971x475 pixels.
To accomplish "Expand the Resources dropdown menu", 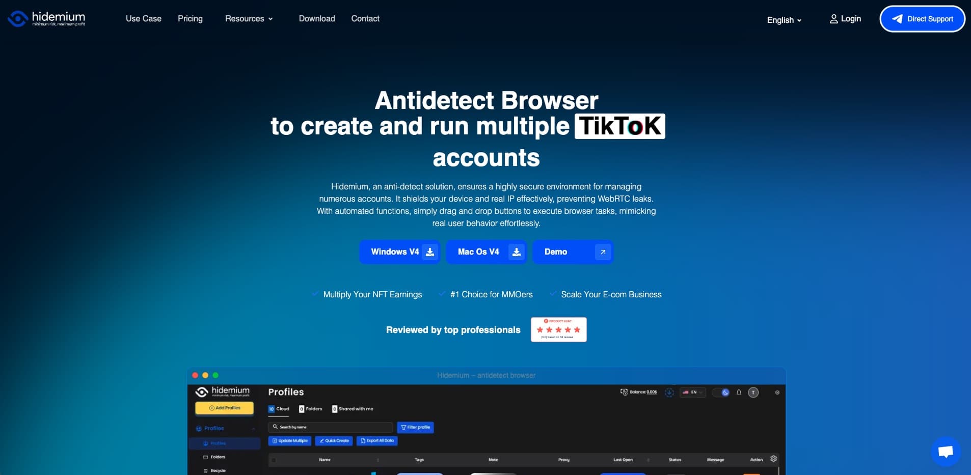I will click(x=249, y=19).
